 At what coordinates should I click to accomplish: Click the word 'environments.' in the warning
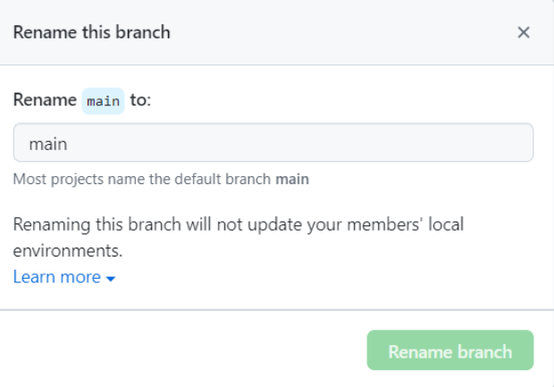click(x=68, y=248)
